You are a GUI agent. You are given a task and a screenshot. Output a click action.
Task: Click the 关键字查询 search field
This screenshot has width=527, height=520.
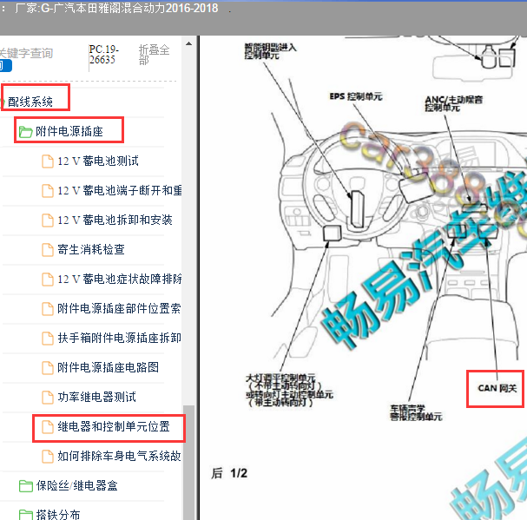point(26,53)
